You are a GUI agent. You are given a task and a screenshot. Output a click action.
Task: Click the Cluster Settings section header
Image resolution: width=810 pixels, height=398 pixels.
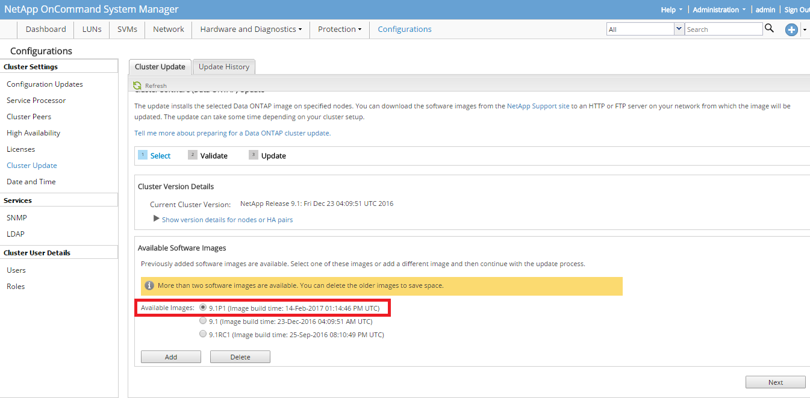click(x=59, y=67)
